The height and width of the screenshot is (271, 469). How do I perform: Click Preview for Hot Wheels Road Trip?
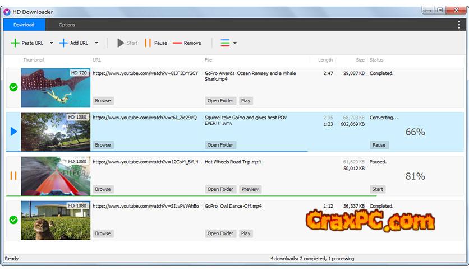250,189
